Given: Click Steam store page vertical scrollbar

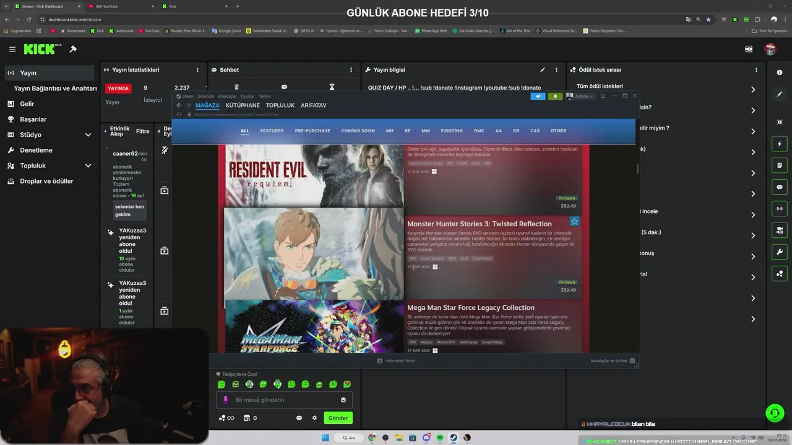Looking at the screenshot, I should coord(637,168).
